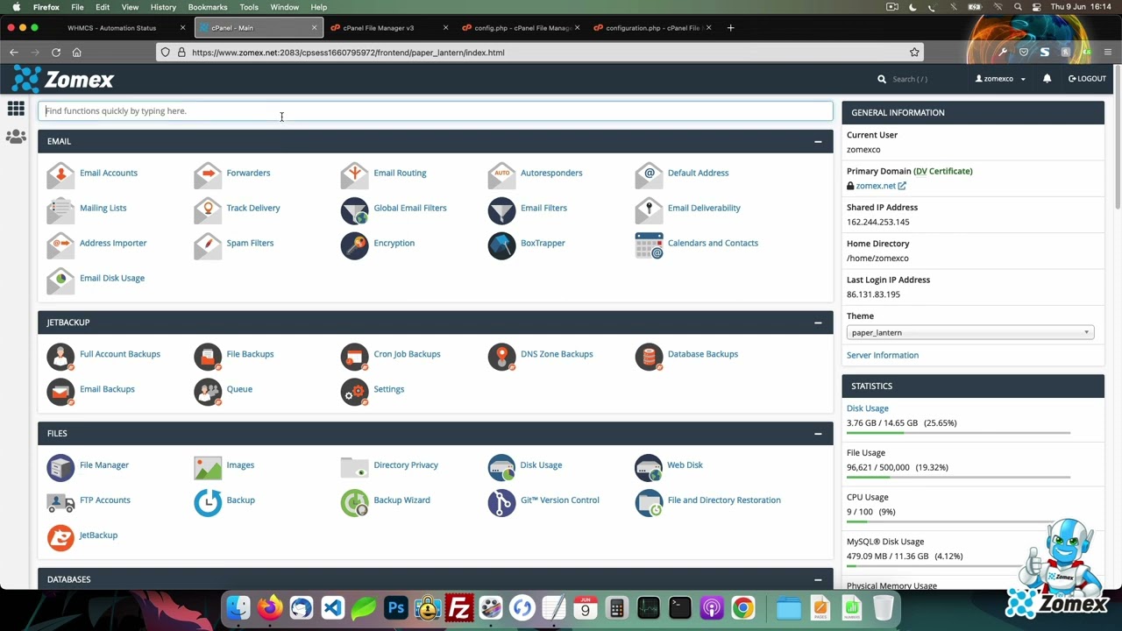Open the Database Backups icon
Image resolution: width=1122 pixels, height=631 pixels.
650,356
